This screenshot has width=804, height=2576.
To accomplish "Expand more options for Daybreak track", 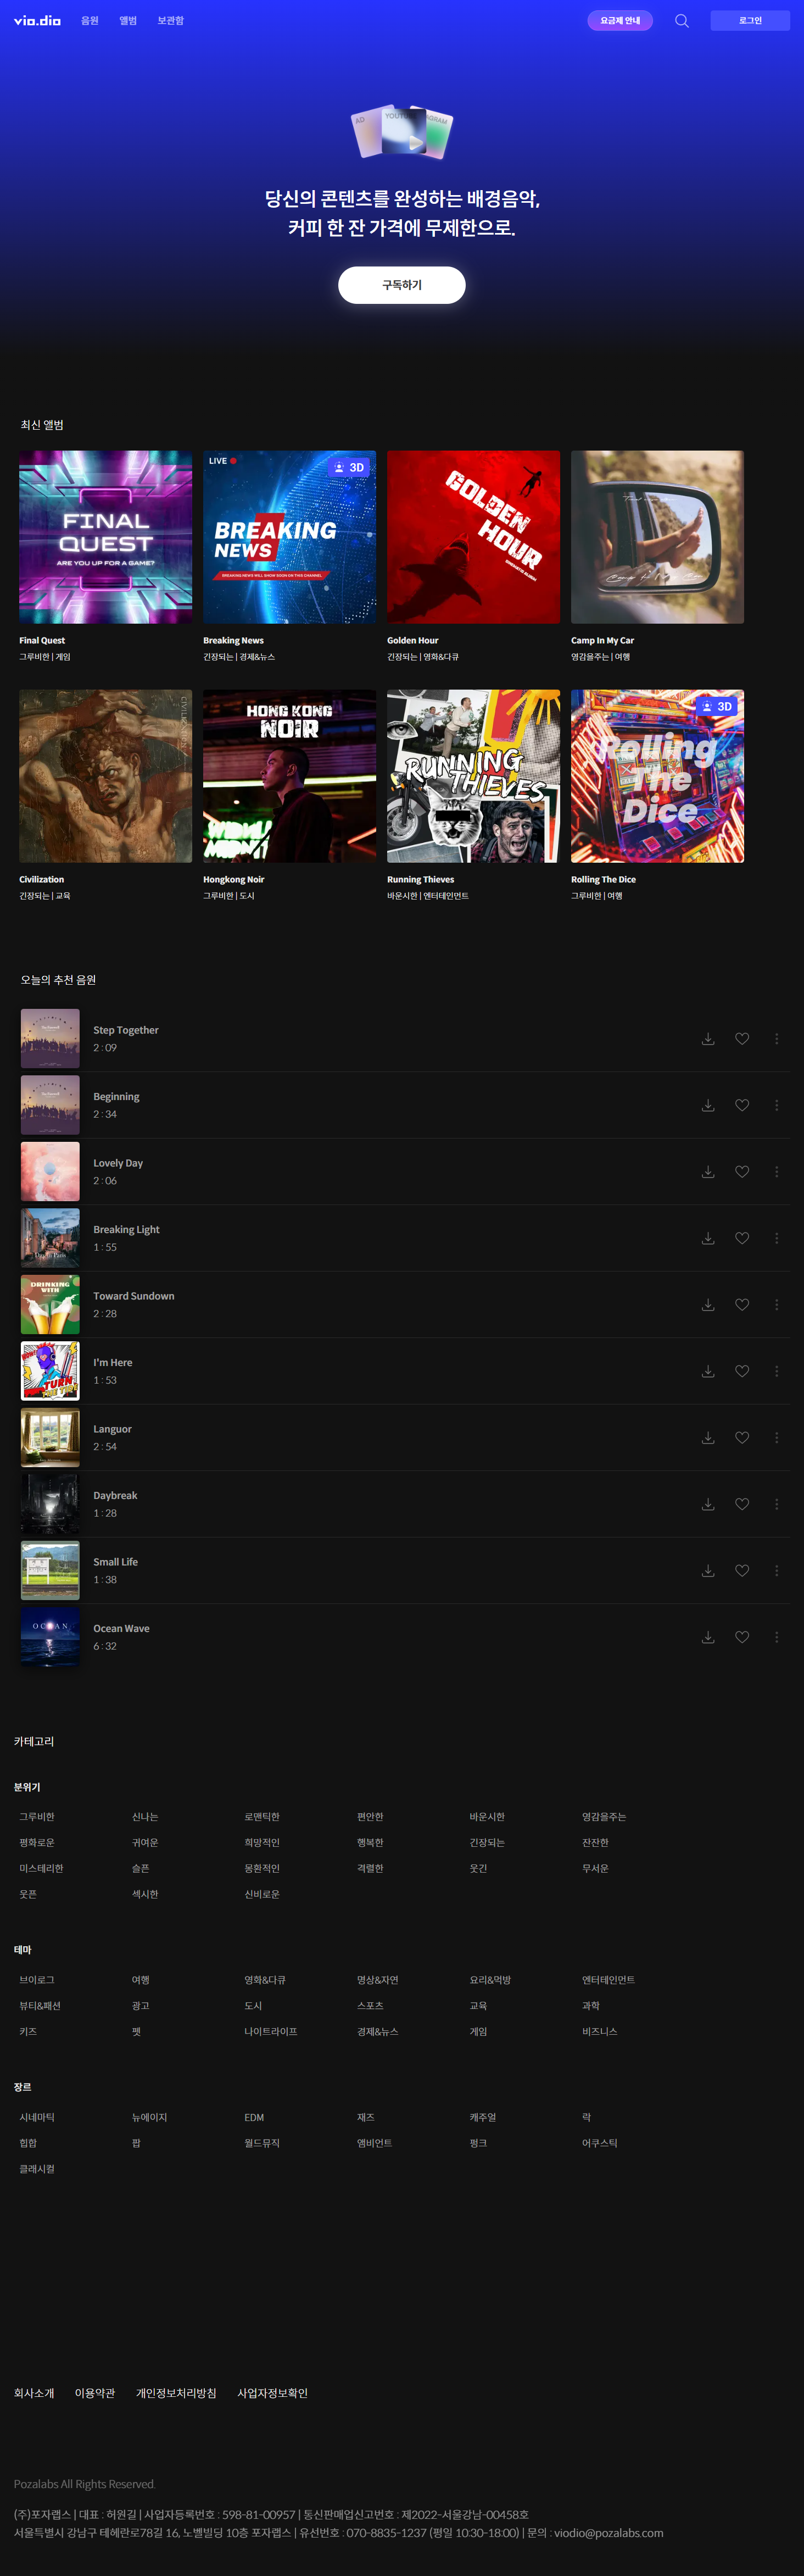I will 776,1504.
